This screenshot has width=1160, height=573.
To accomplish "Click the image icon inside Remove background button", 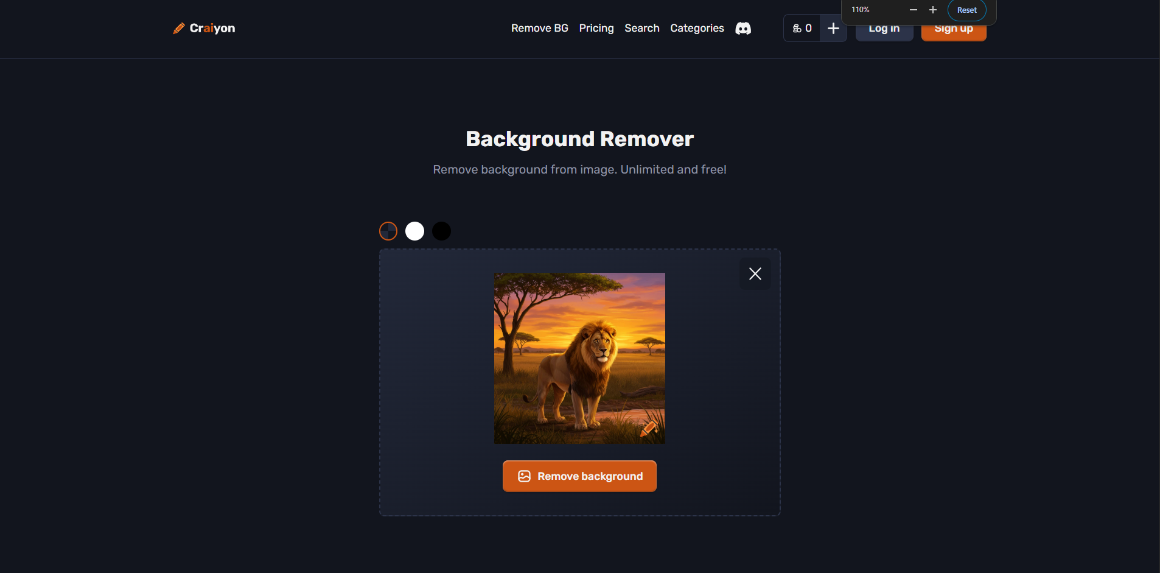I will 525,476.
